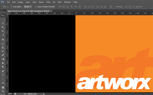Open the File menu
The width and height of the screenshot is (153, 95).
[x=8, y=2]
